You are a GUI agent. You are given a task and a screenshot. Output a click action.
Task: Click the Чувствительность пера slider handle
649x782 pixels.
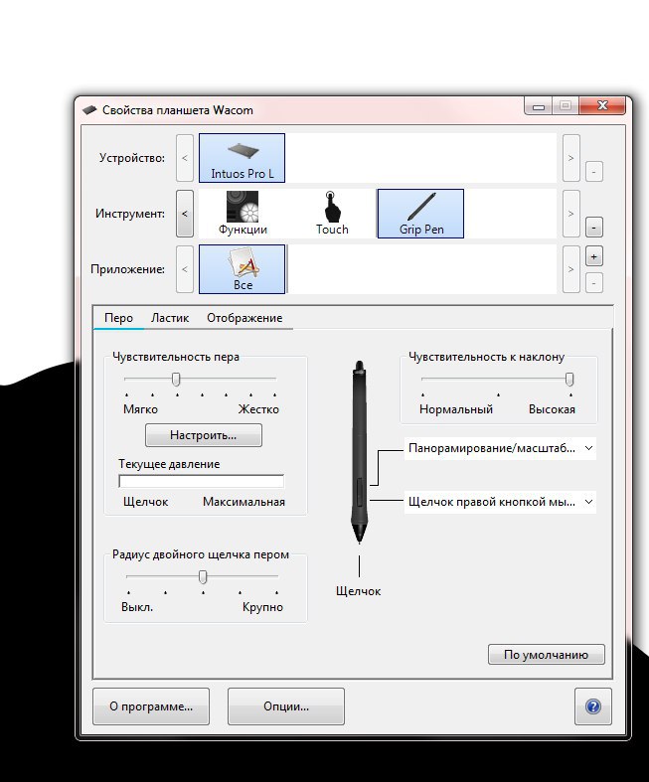(x=176, y=379)
